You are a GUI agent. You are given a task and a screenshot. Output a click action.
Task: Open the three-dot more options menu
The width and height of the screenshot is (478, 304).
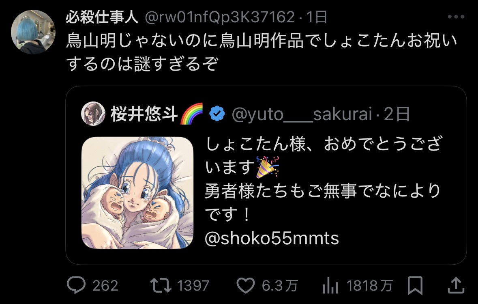coord(456,17)
